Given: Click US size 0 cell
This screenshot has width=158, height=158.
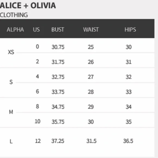Looking at the screenshot, I should (37, 47).
